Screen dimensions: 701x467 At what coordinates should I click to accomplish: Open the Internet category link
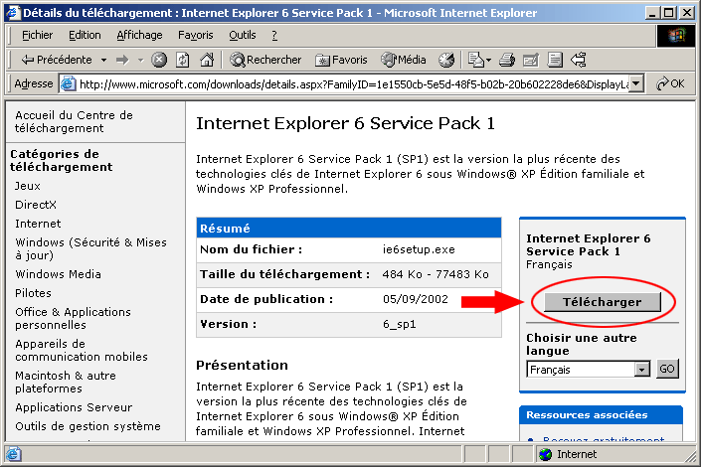coord(38,224)
